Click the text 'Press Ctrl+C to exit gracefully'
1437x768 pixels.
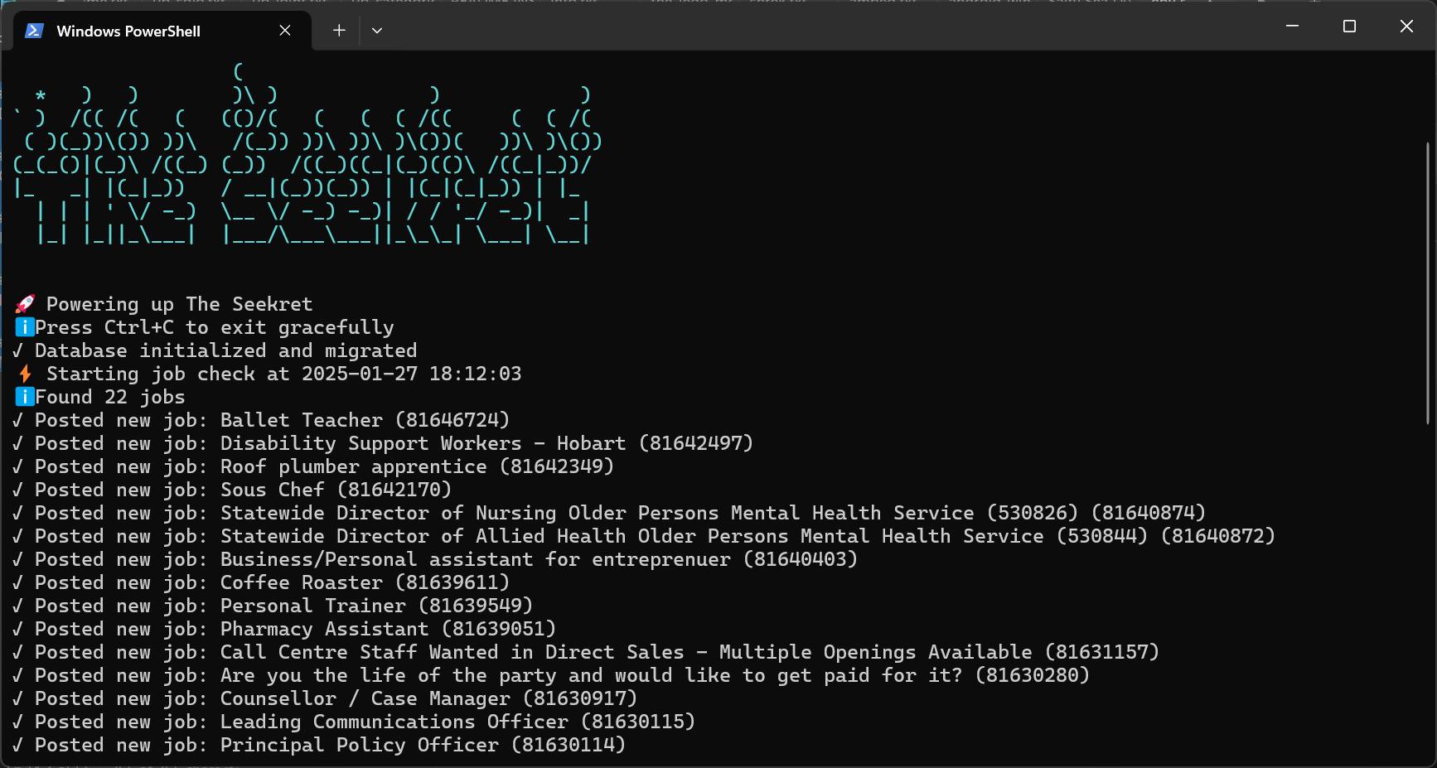pos(215,327)
